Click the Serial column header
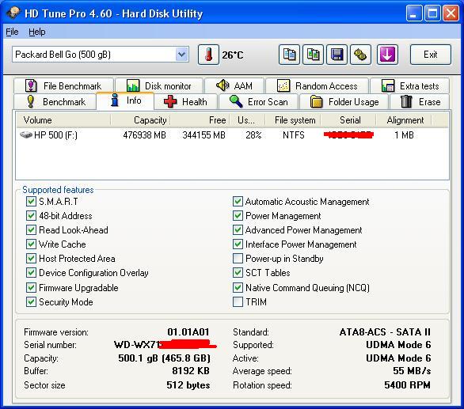The width and height of the screenshot is (464, 409). coord(348,120)
